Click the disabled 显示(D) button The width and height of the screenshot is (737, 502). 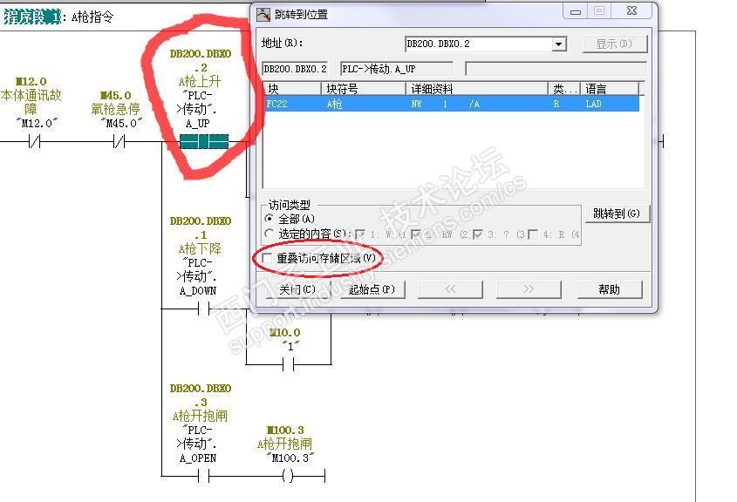click(615, 44)
